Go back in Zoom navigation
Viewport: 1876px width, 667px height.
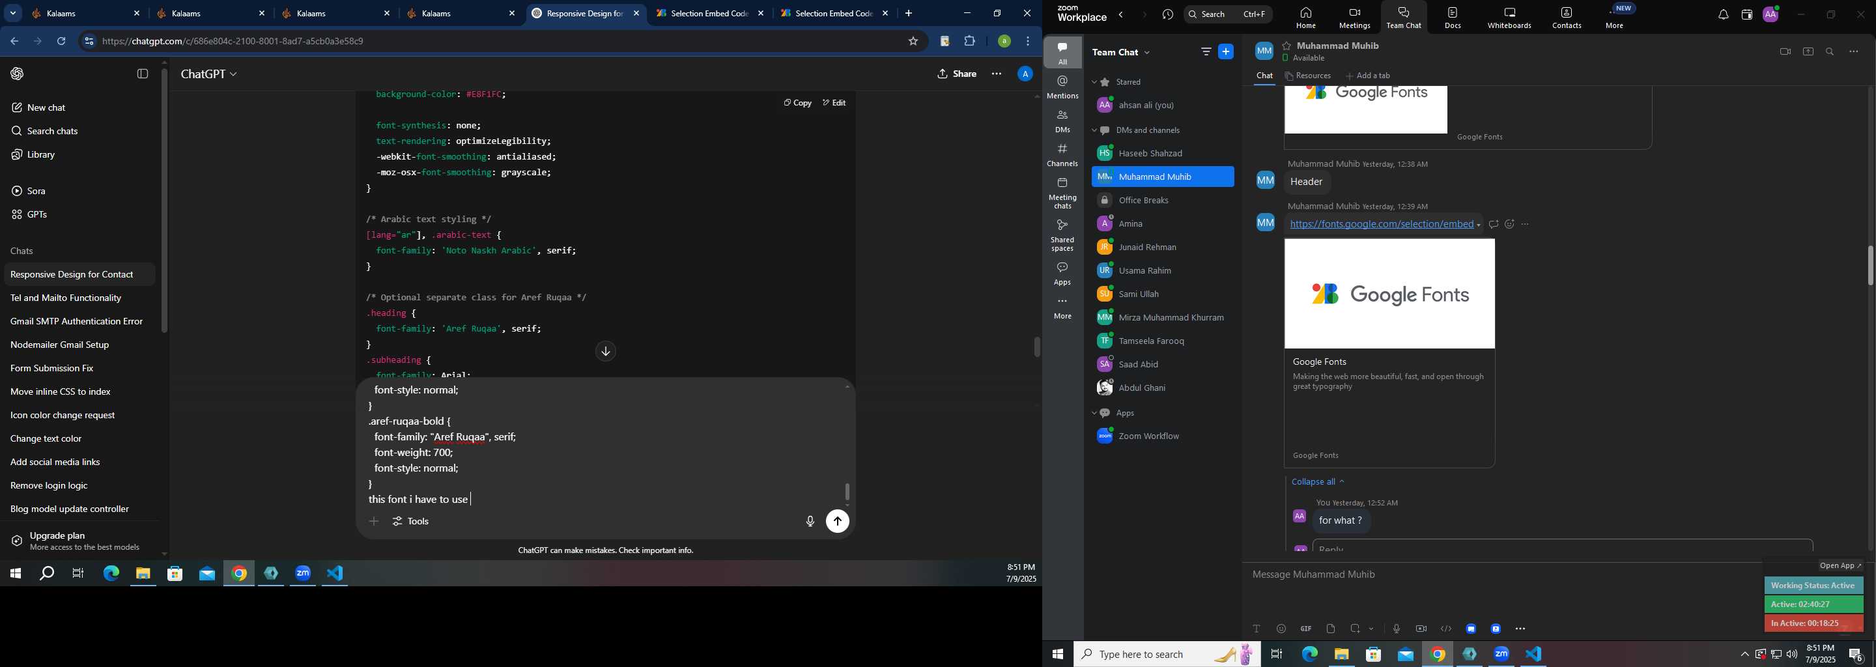point(1122,14)
